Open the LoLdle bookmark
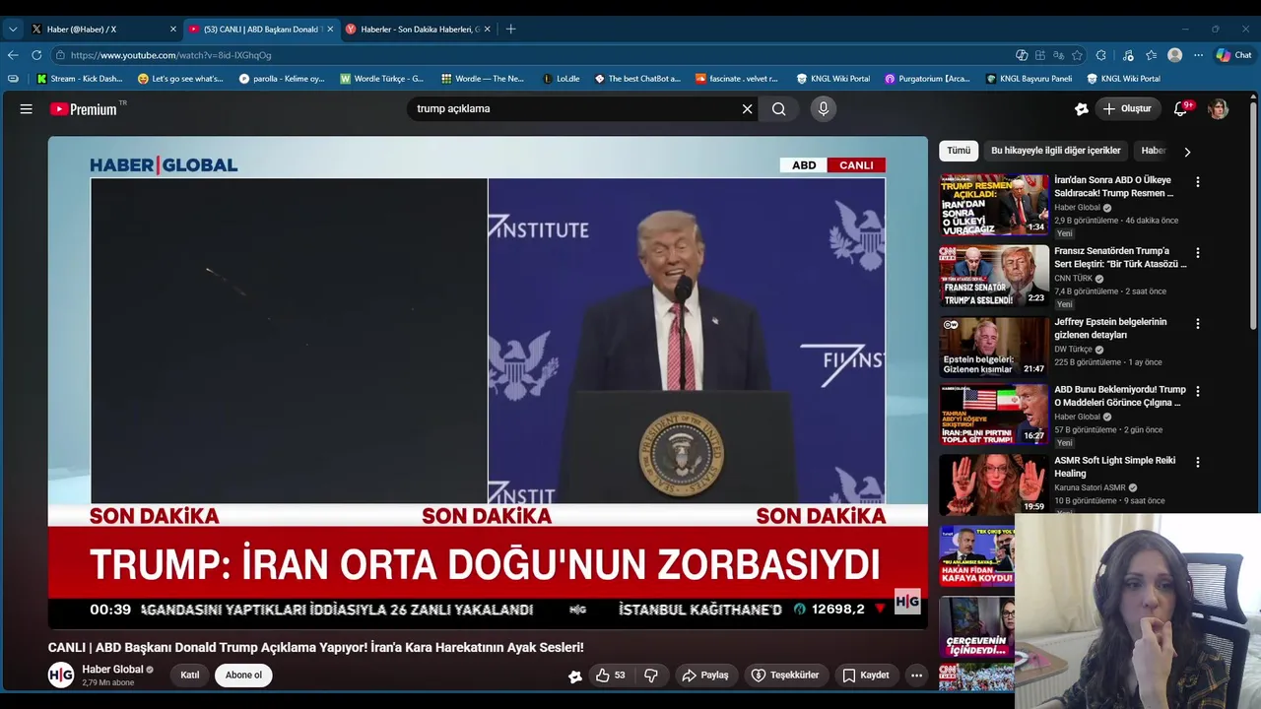This screenshot has width=1261, height=709. coord(561,79)
